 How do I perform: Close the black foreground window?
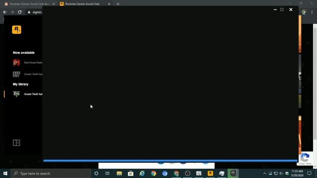[x=291, y=9]
